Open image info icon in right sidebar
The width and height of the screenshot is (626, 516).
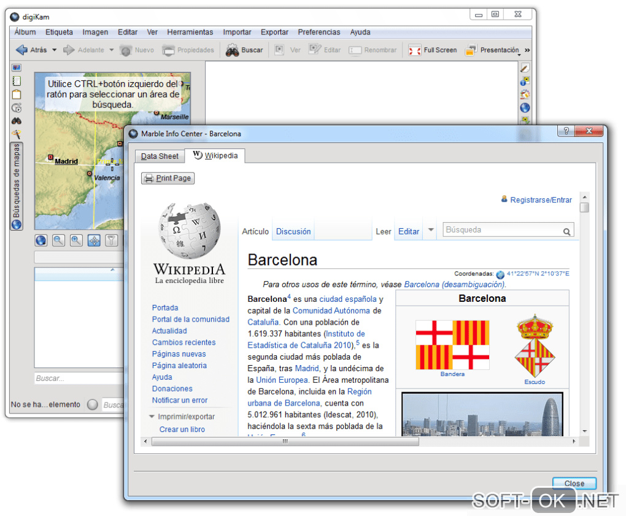(525, 82)
